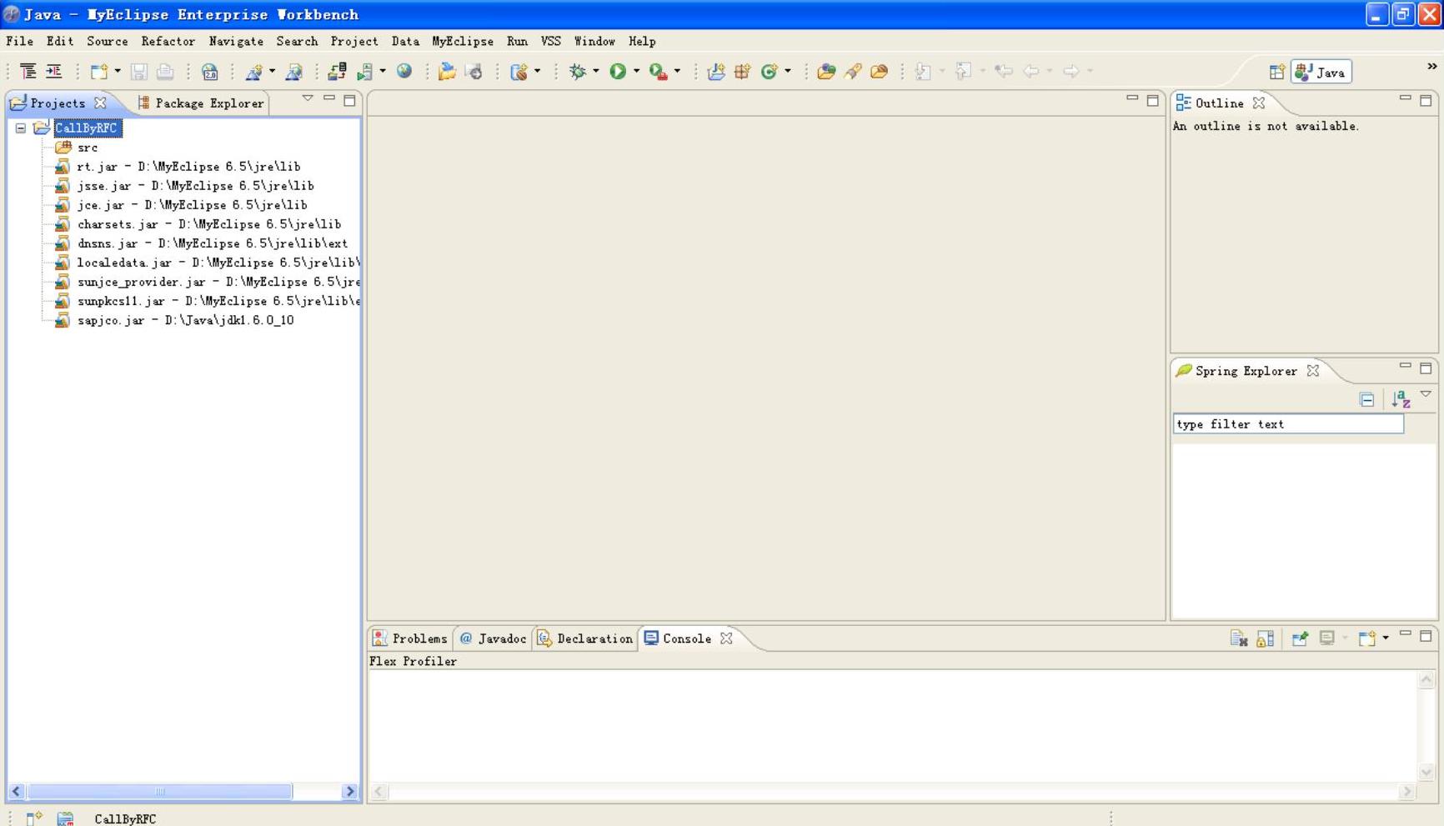1444x826 pixels.
Task: Click the Open Type folder icon
Action: point(826,72)
